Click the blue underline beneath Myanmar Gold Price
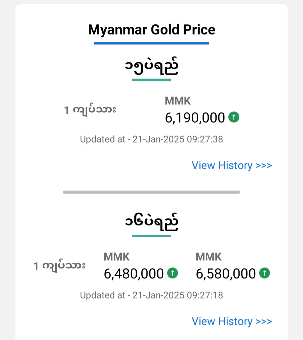Viewport: 303px width, 340px height. [x=151, y=43]
